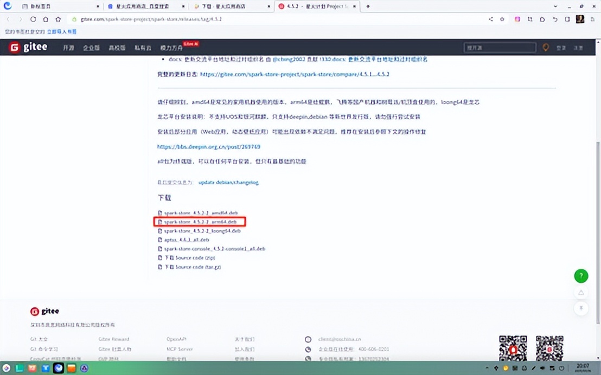Image resolution: width=601 pixels, height=375 pixels.
Task: Click the browser home icon
Action: tap(46, 19)
